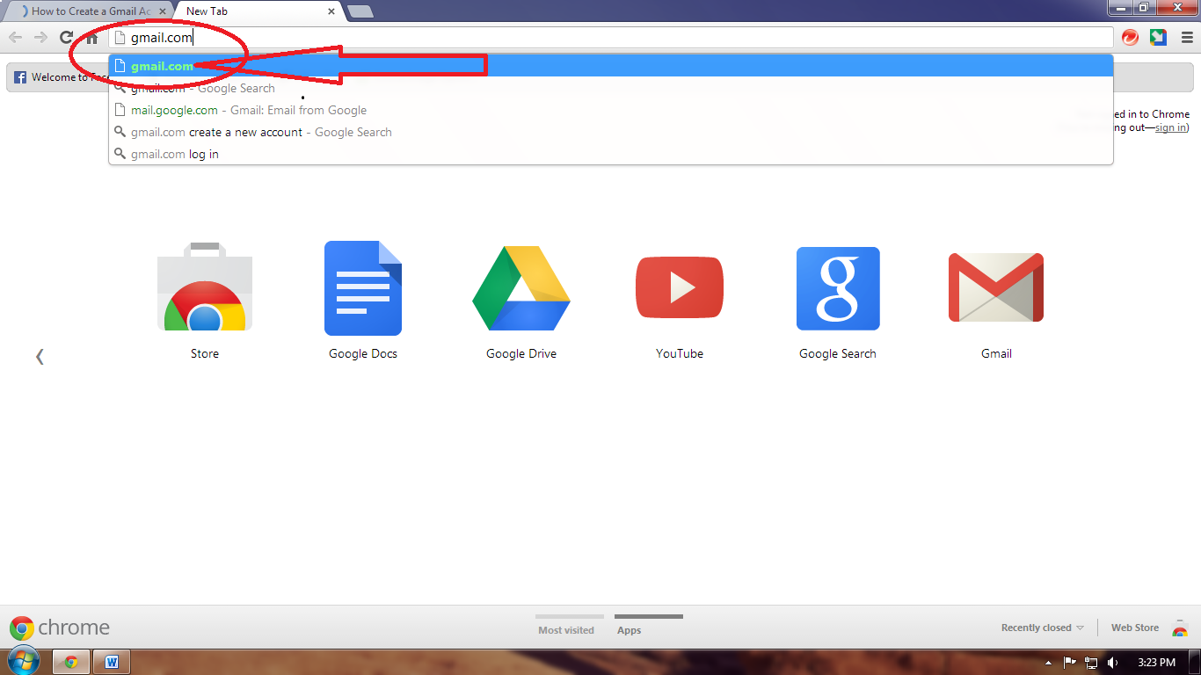Click the green and blue extension icon
This screenshot has height=675, width=1201.
1159,37
